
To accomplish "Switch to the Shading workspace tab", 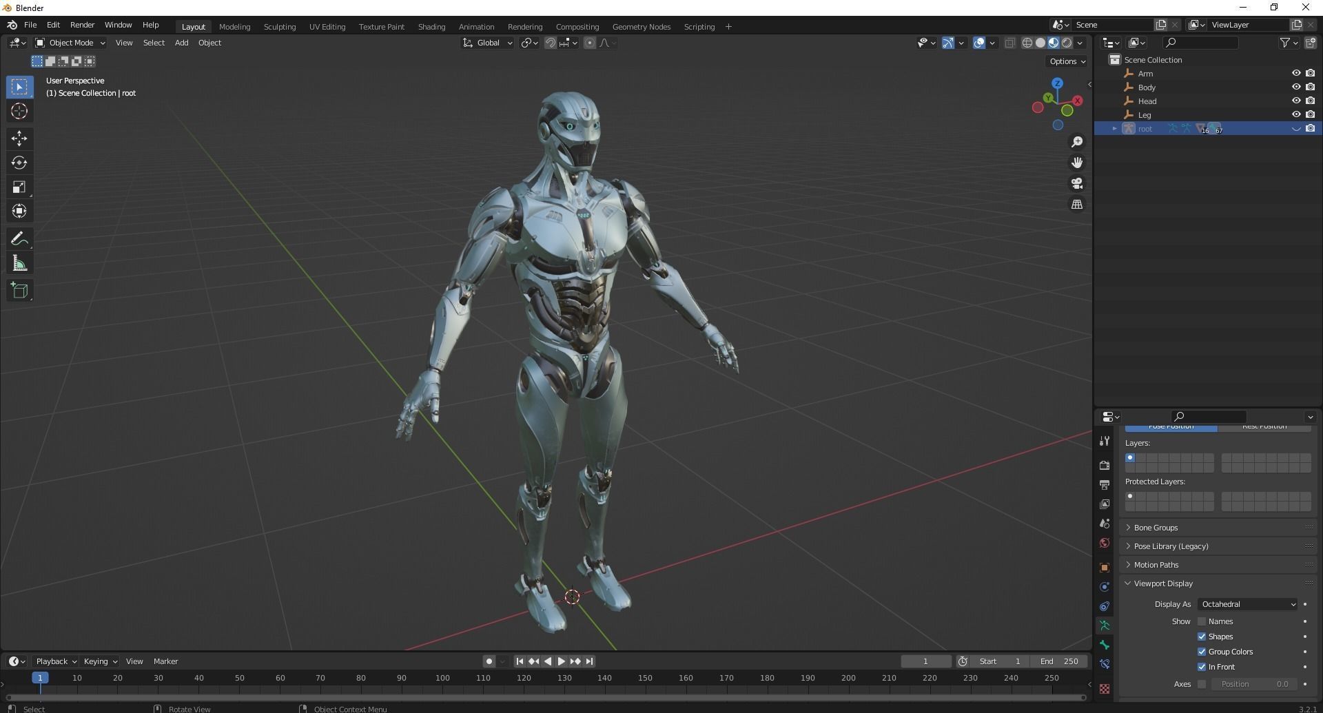I will (x=431, y=27).
